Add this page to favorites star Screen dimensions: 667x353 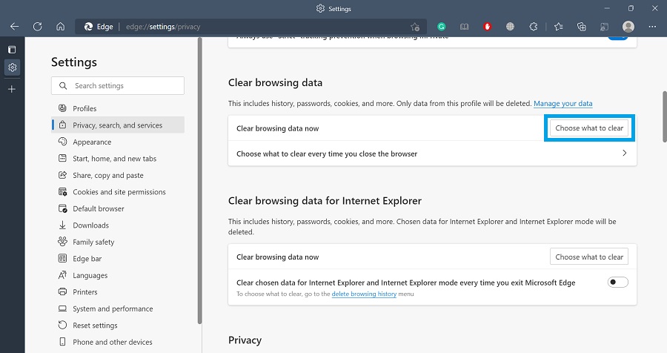point(415,27)
